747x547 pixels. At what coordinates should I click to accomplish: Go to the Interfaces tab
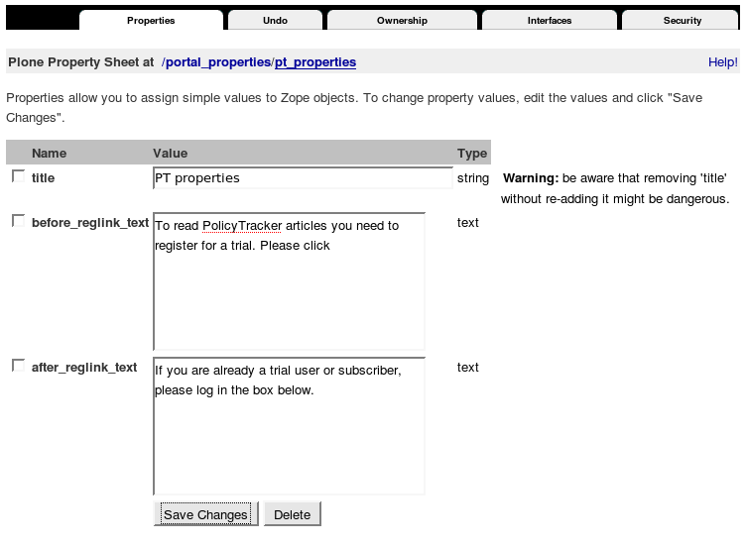[549, 20]
